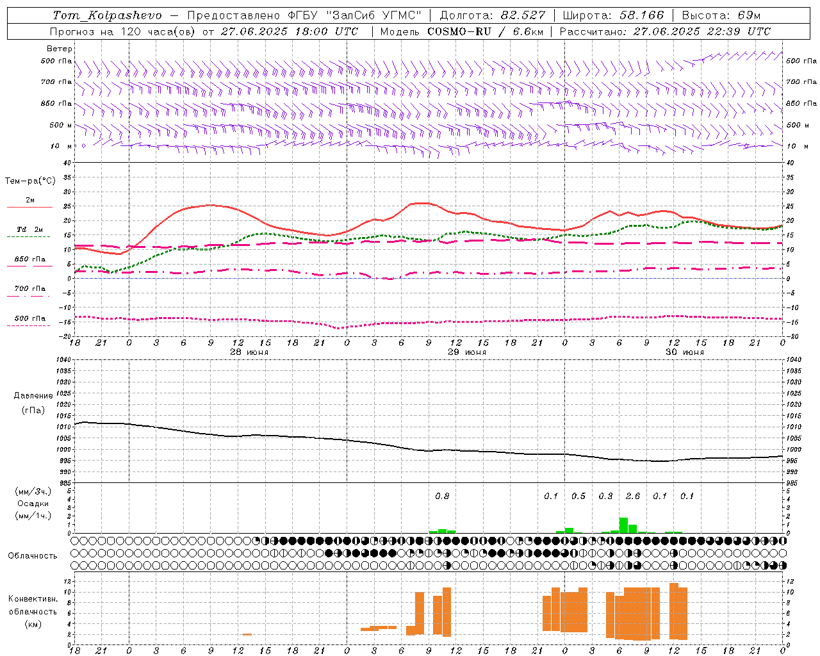Click the '(км)' convective cloud unit label
Viewport: 820px width, 656px height.
coord(33,624)
